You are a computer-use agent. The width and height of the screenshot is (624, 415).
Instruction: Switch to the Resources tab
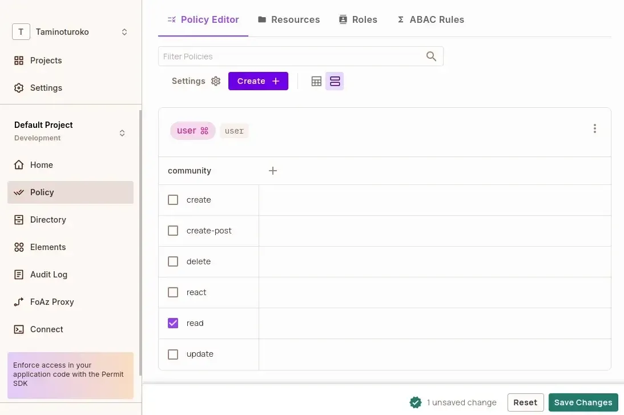point(289,19)
